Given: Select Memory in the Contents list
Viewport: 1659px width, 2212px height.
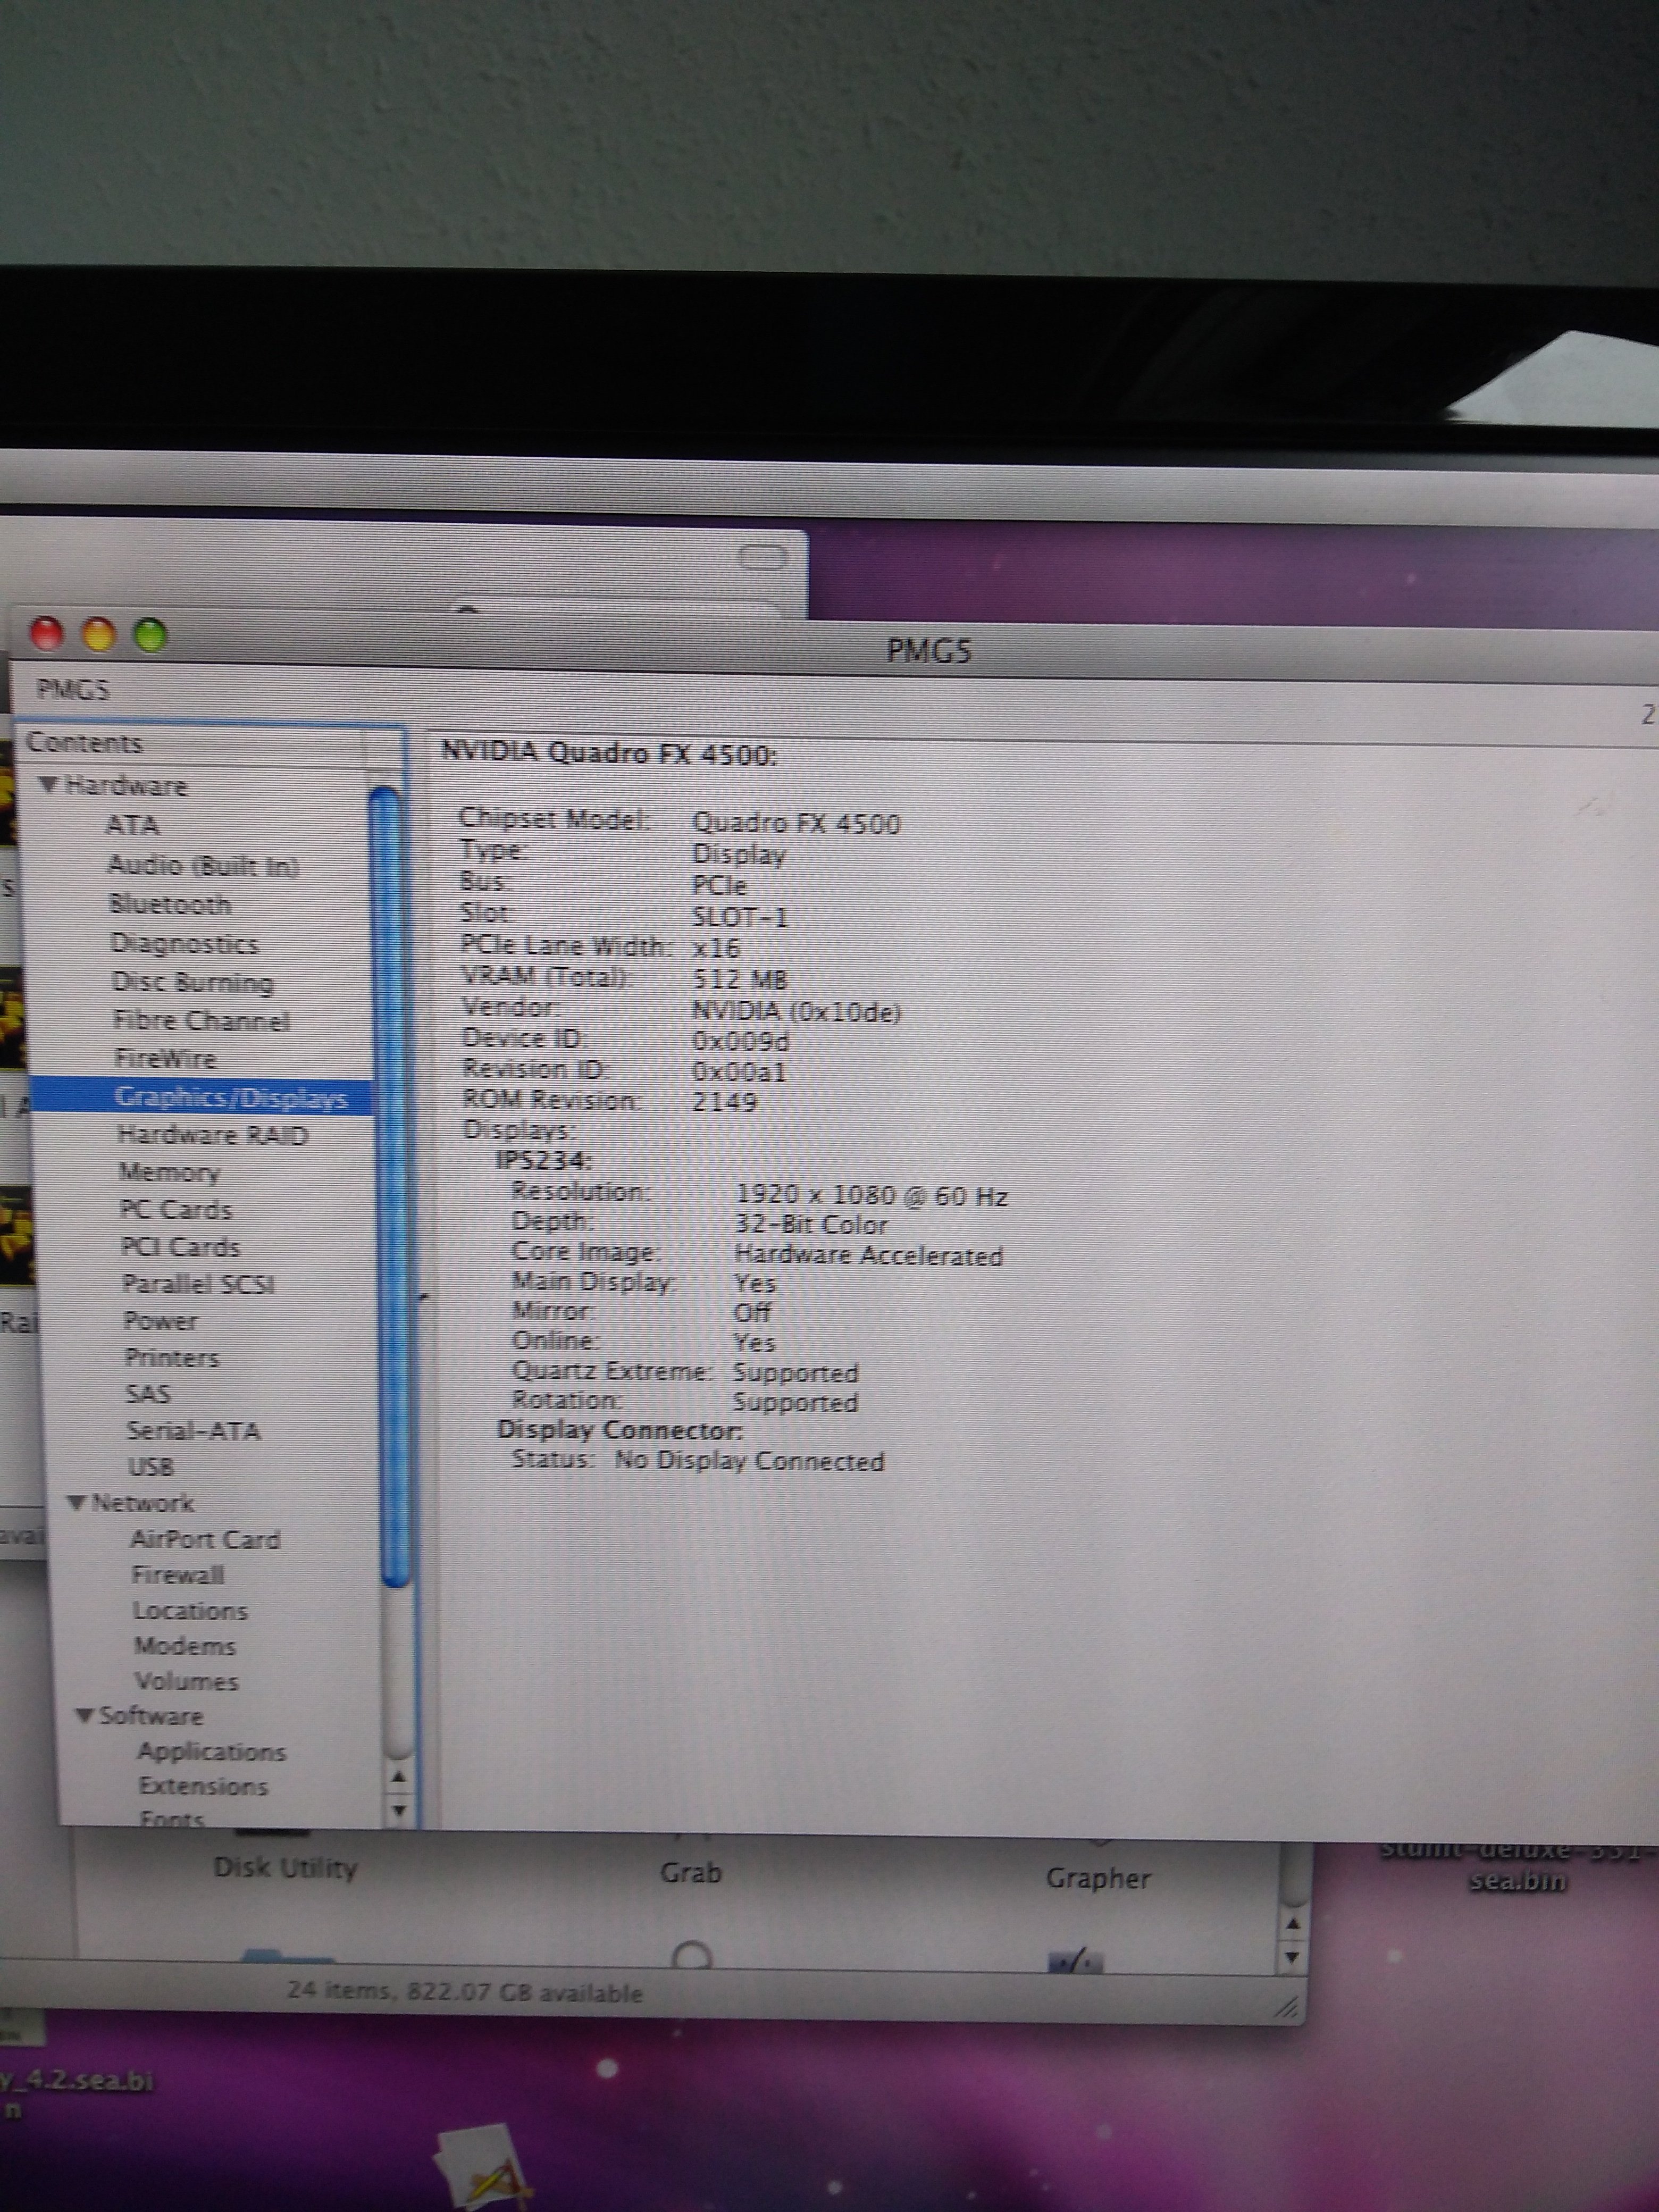Looking at the screenshot, I should [x=168, y=1172].
